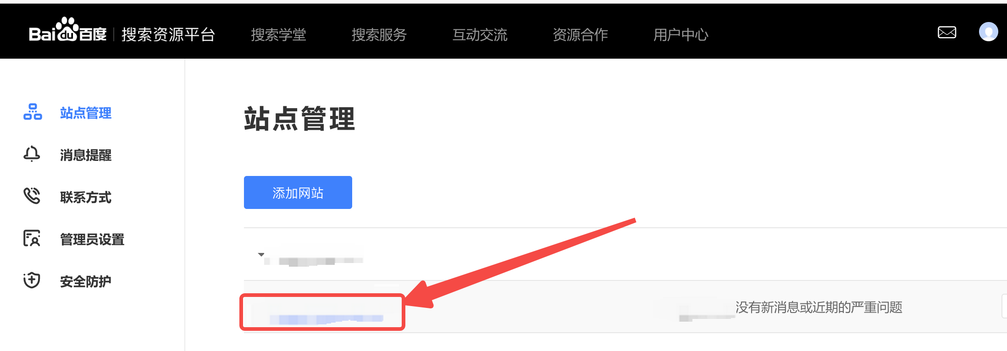Open the 搜索服务 menu

click(379, 35)
